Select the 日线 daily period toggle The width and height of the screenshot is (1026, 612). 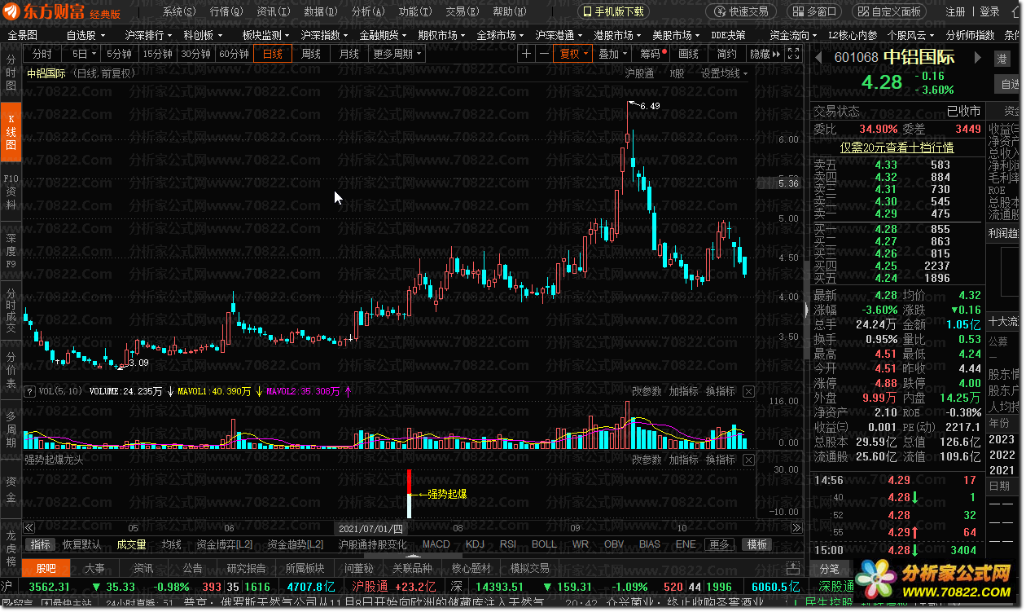click(x=272, y=54)
